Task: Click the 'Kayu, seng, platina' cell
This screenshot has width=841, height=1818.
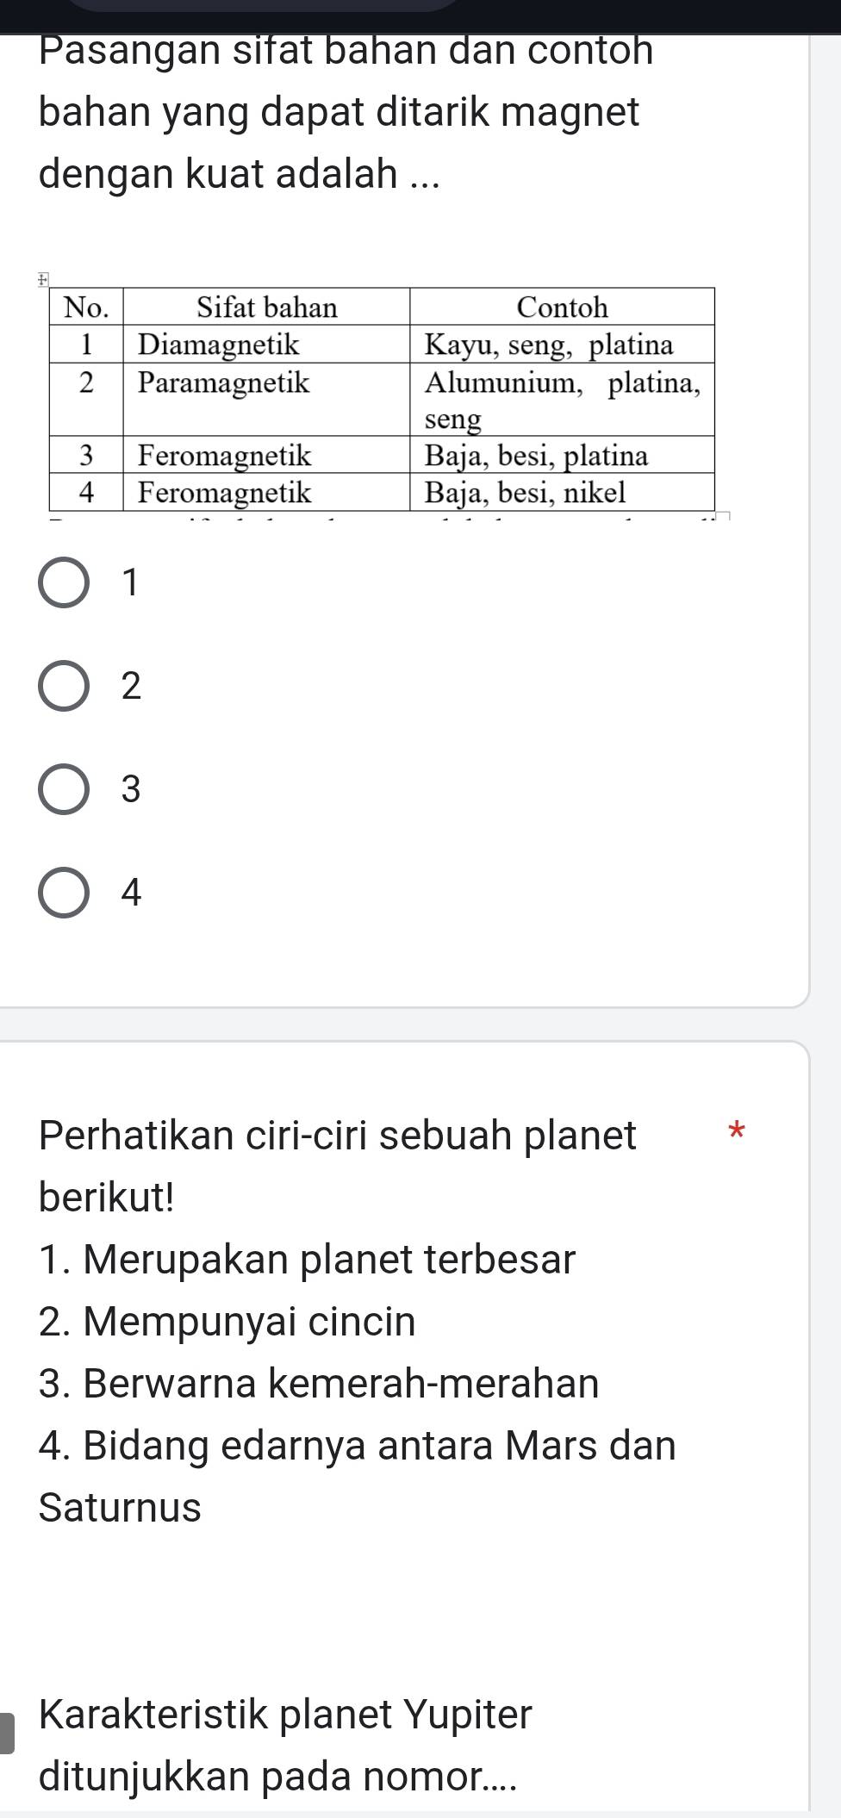Action: 550,345
